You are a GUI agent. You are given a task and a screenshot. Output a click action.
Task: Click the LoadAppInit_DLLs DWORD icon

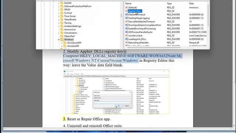point(126,39)
